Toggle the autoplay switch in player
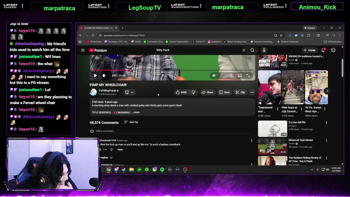Screen dimensions: 350x197 214,76
